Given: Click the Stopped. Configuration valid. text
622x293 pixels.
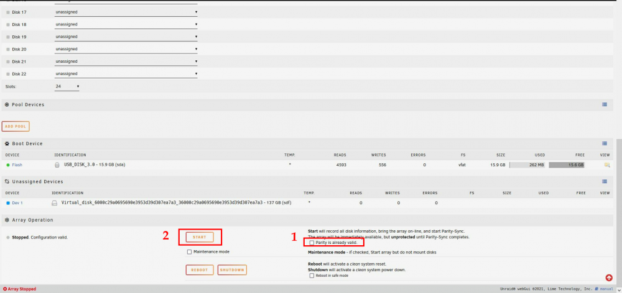Looking at the screenshot, I should point(40,238).
